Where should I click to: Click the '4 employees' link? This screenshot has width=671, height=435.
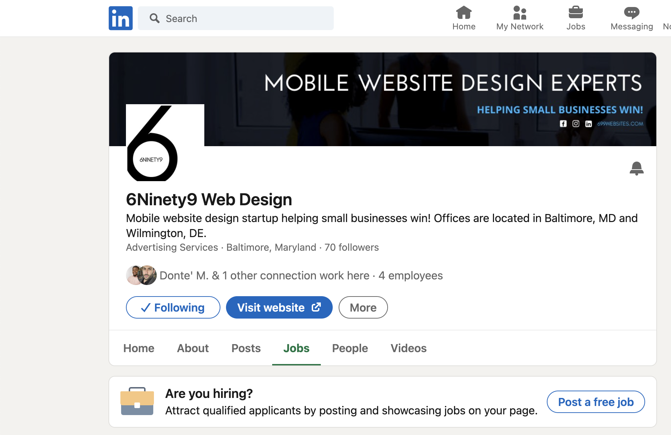click(x=410, y=276)
